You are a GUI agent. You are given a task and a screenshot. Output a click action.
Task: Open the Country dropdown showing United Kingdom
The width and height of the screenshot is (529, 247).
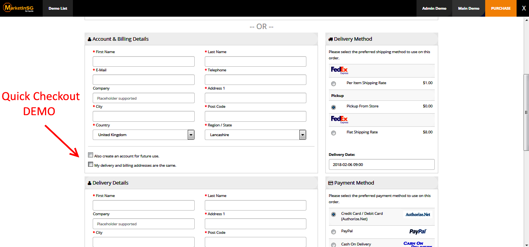pos(143,135)
